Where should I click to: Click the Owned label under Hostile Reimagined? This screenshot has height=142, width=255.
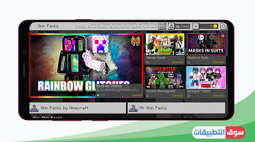[x=177, y=95]
